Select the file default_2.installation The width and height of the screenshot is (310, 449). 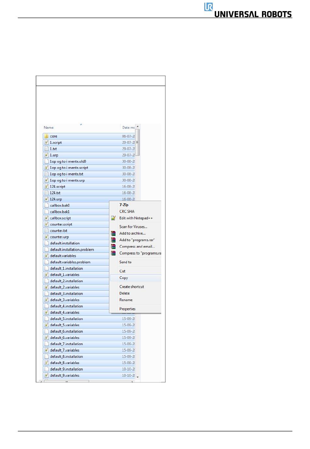tap(76, 281)
